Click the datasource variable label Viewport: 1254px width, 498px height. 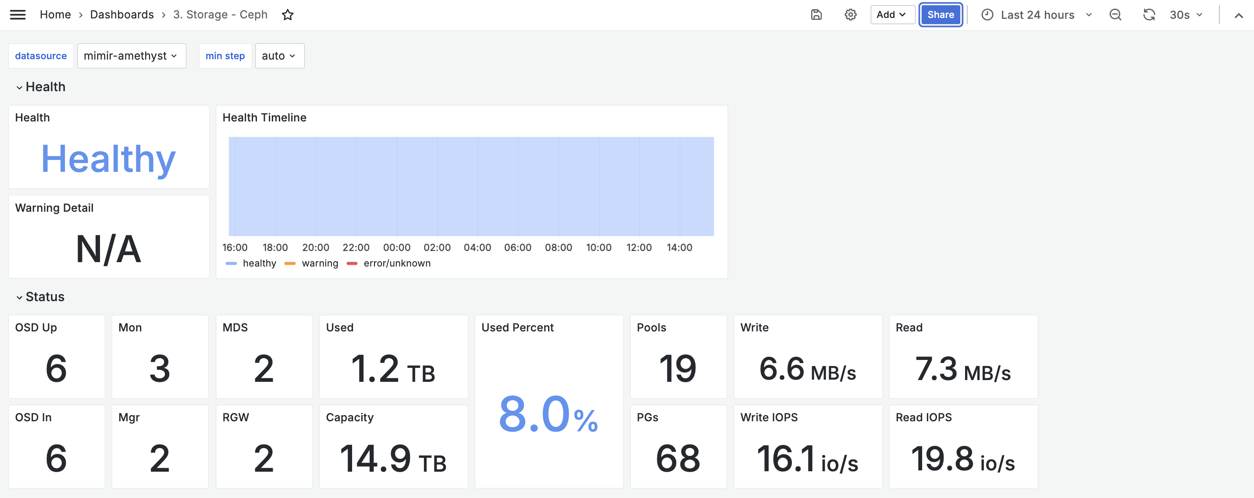[41, 56]
